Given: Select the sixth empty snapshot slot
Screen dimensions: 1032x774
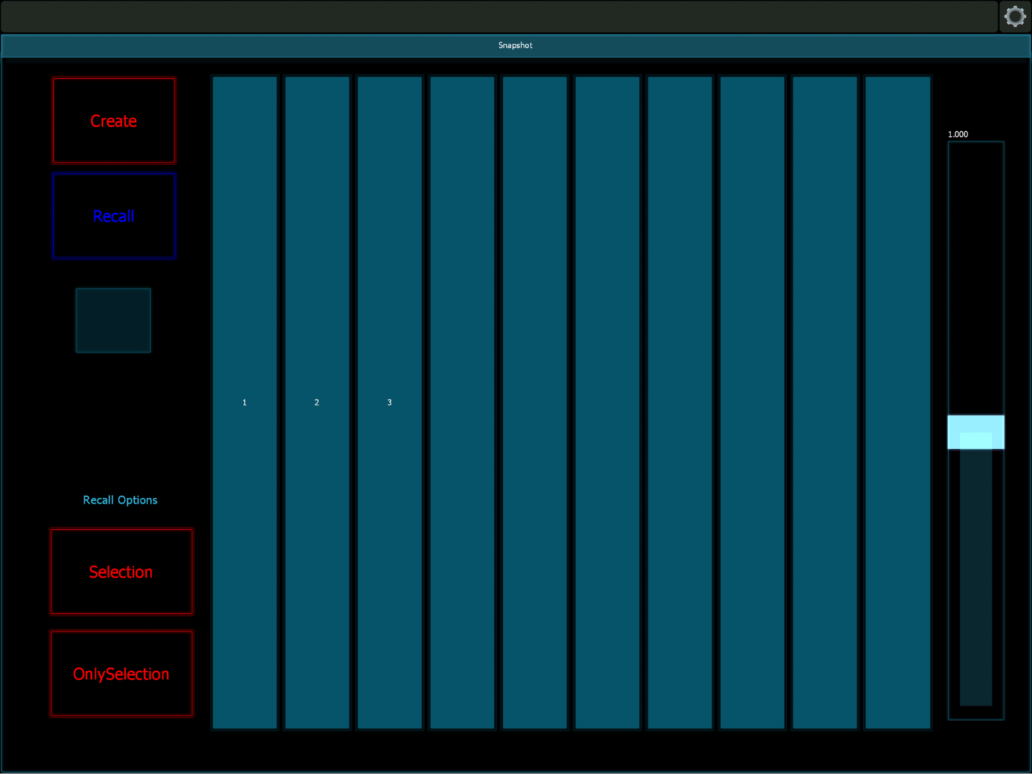Looking at the screenshot, I should pyautogui.click(x=607, y=402).
